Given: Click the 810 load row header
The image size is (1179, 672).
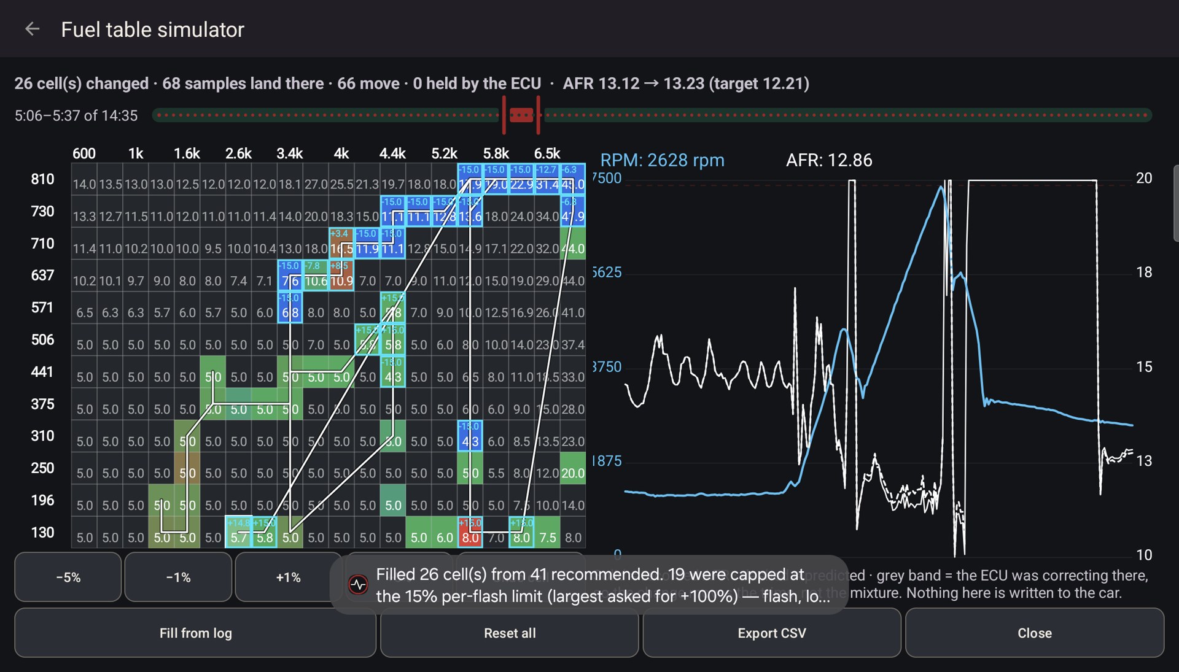Looking at the screenshot, I should point(42,179).
